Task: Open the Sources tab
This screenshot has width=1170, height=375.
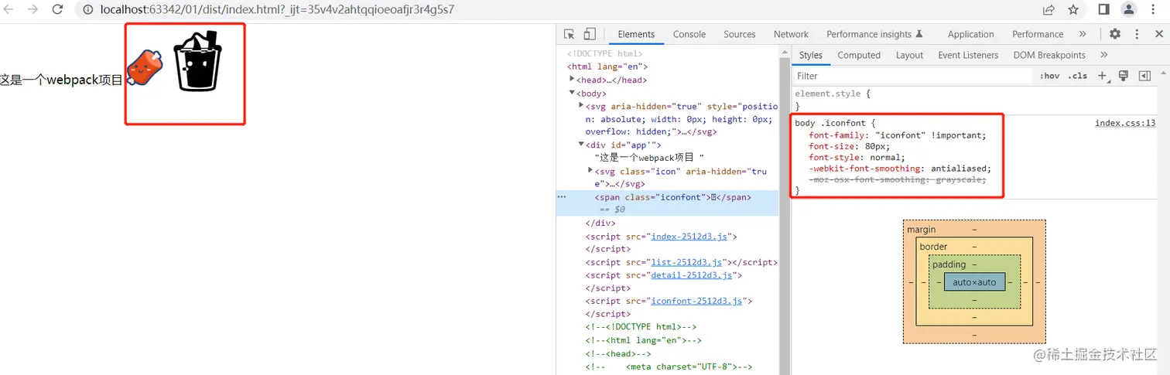Action: (740, 34)
